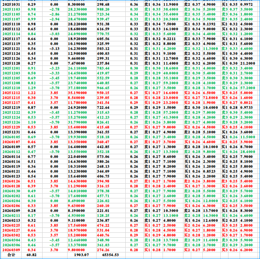Select the amount 299.31
The height and width of the screenshot is (259, 260).
click(x=103, y=59)
